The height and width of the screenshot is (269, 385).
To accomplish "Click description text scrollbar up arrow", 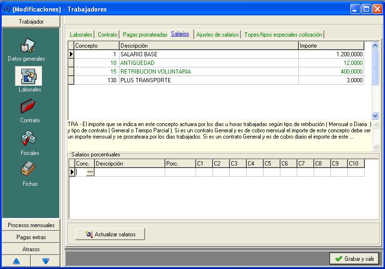I will click(x=376, y=125).
